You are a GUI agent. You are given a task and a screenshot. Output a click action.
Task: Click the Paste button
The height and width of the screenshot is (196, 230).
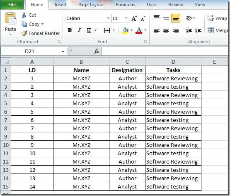[10, 24]
